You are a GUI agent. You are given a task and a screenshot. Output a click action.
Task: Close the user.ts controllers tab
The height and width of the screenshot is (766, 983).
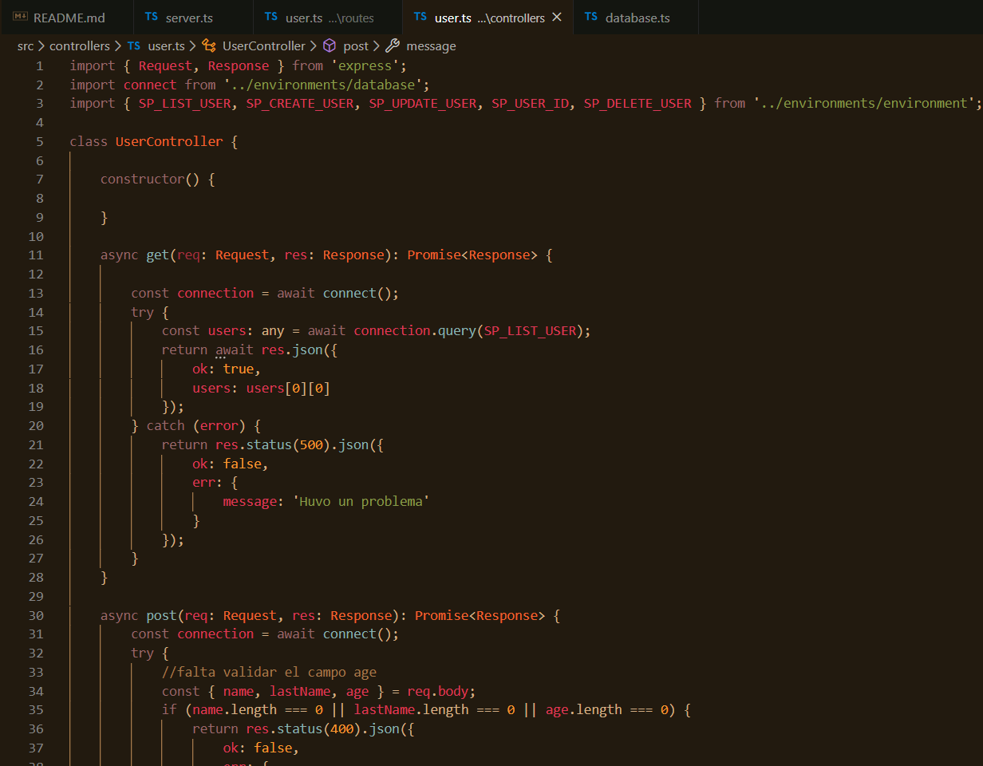pyautogui.click(x=557, y=18)
